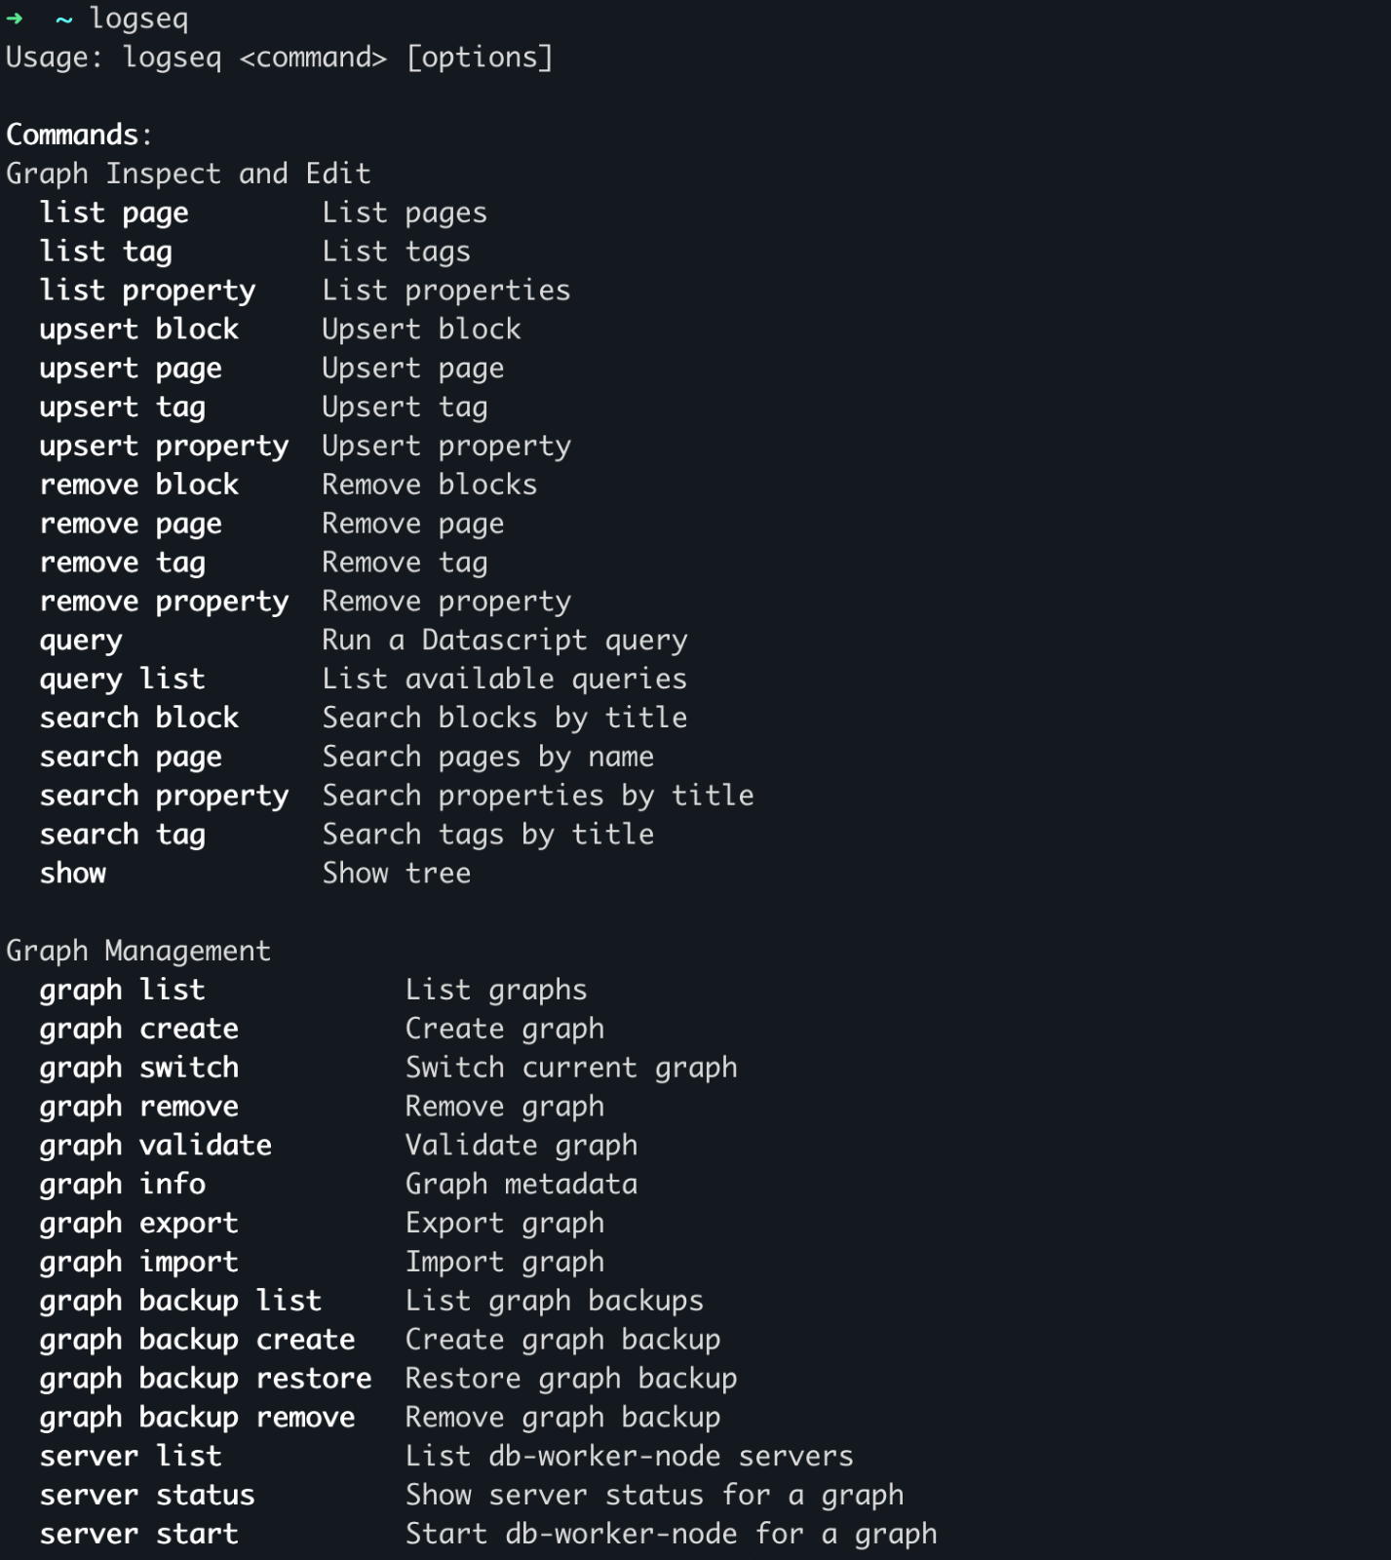Click the "Show tree" description text
1391x1560 pixels.
coord(396,874)
